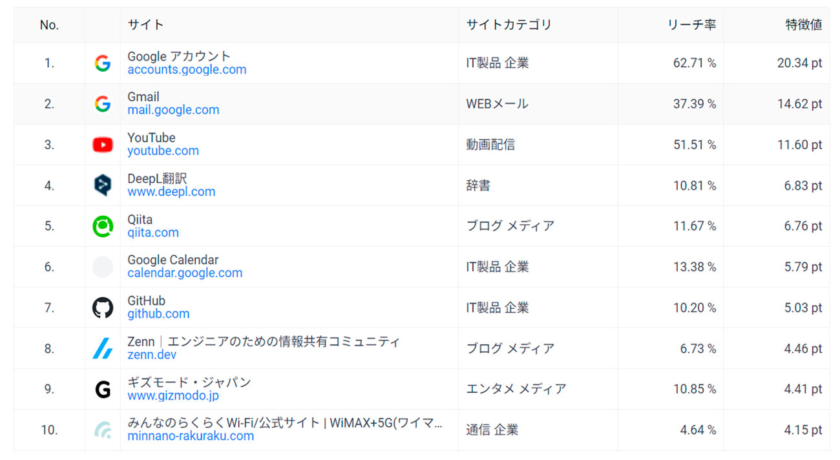
Task: Open the mail.google.com link
Action: [173, 110]
